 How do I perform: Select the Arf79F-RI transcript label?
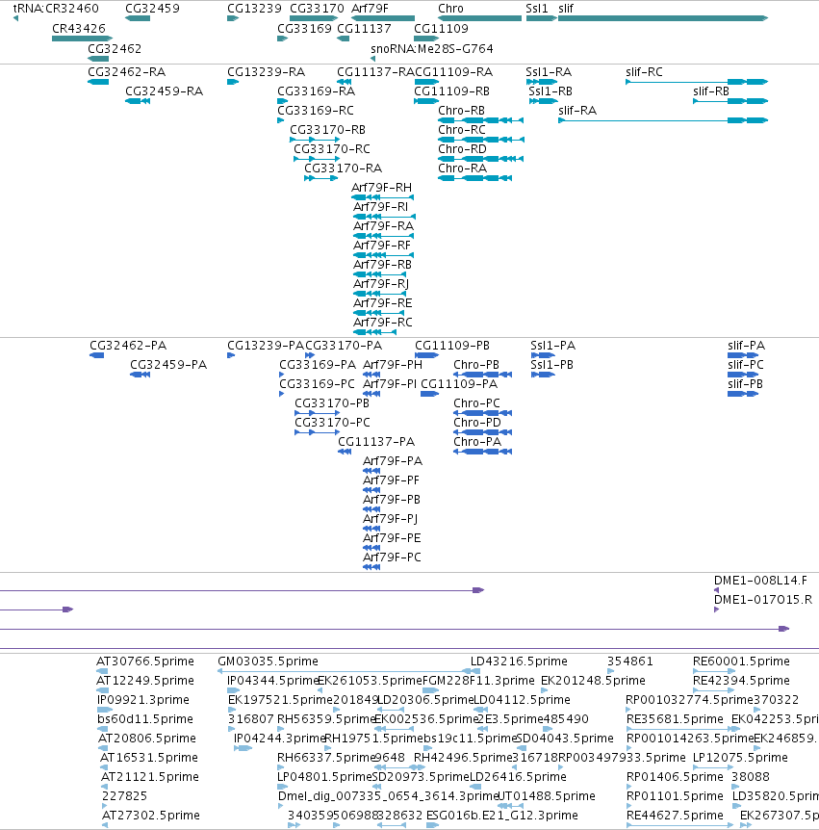pos(380,207)
